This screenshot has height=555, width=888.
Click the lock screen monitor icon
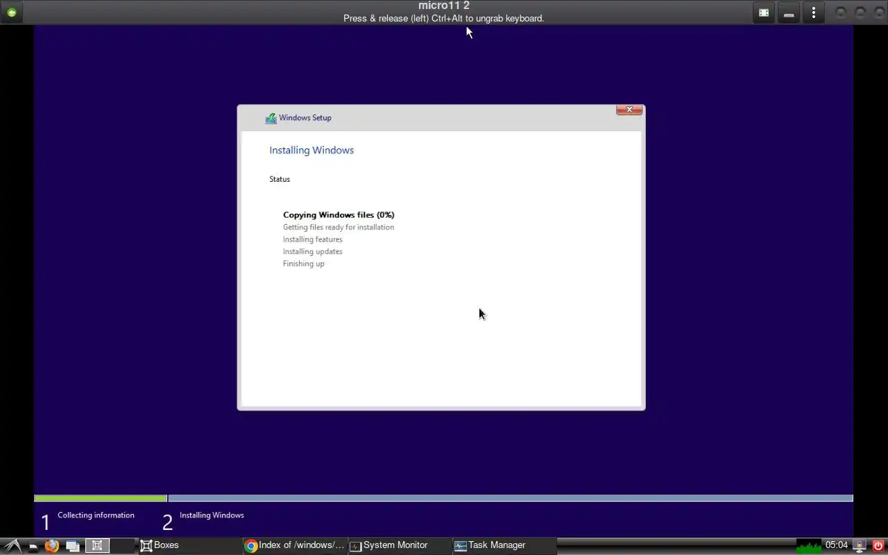[x=860, y=546]
